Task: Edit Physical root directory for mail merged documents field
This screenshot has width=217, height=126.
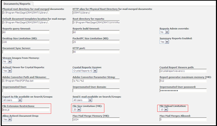Action: 26,13
